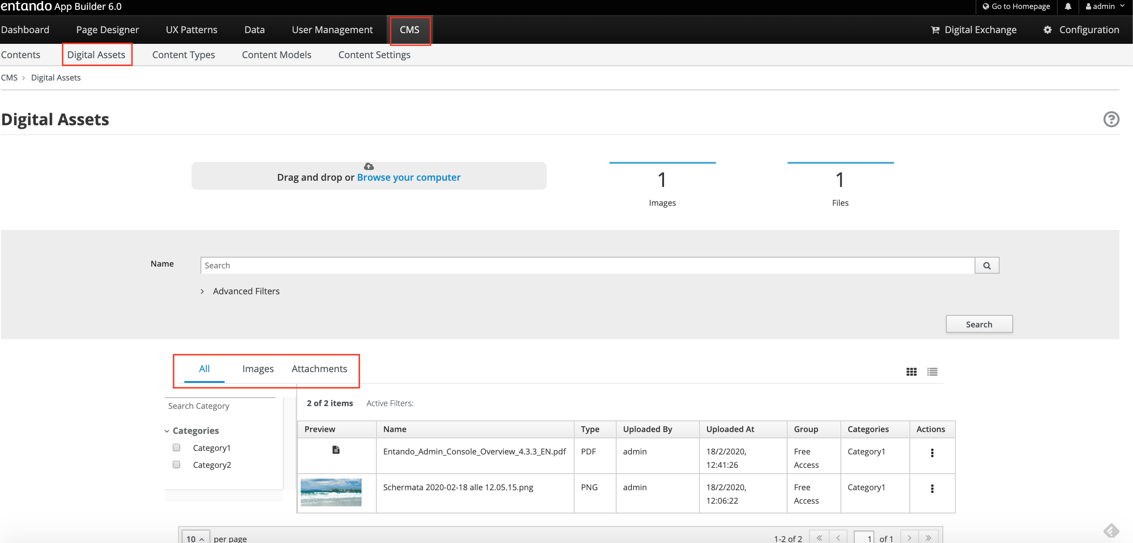Viewport: 1133px width, 543px height.
Task: Open the notifications bell icon
Action: point(1068,6)
